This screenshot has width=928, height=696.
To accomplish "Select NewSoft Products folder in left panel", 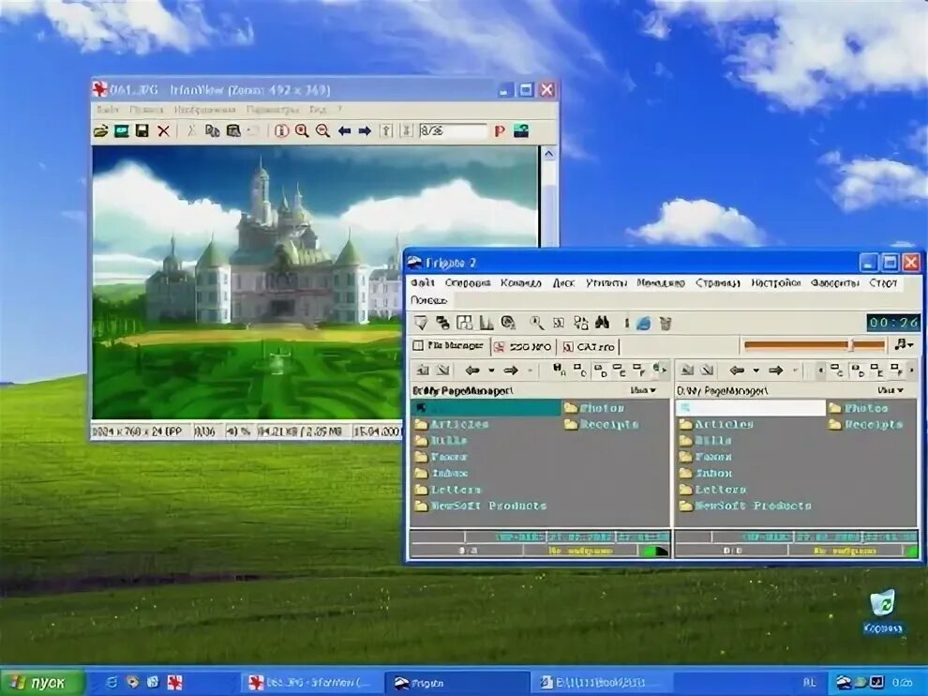I will pyautogui.click(x=480, y=506).
